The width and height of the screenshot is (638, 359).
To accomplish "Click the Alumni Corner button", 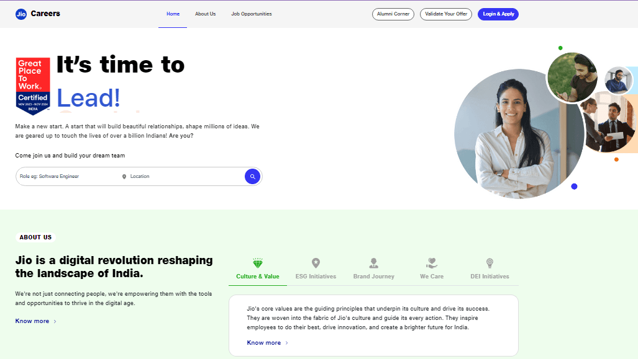I will 393,14.
